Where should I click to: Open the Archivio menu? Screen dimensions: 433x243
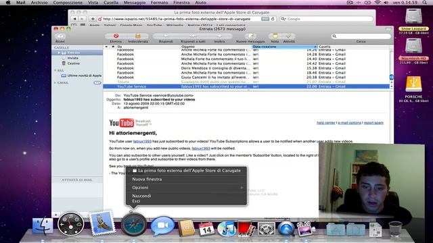39,3
